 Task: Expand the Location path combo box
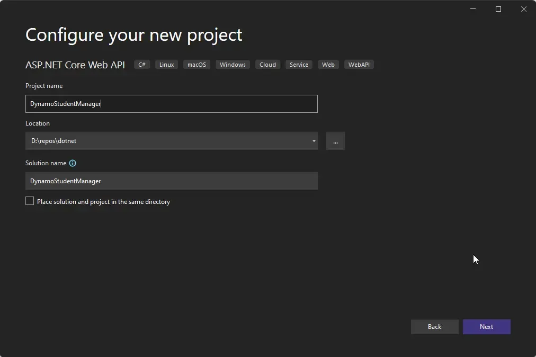(314, 141)
